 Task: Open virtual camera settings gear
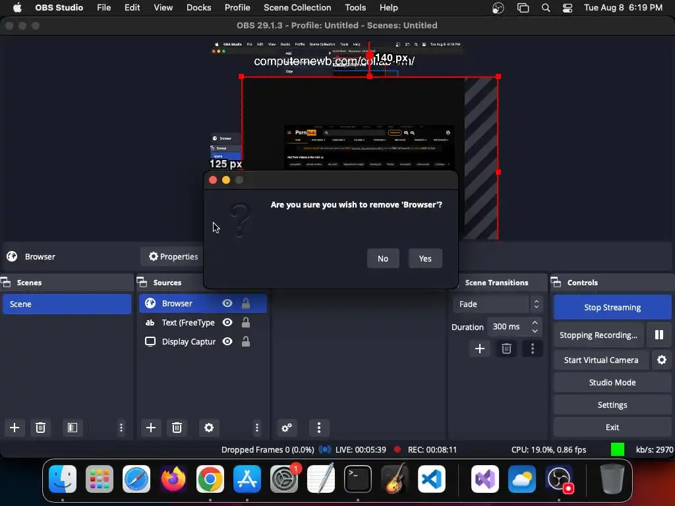coord(662,360)
